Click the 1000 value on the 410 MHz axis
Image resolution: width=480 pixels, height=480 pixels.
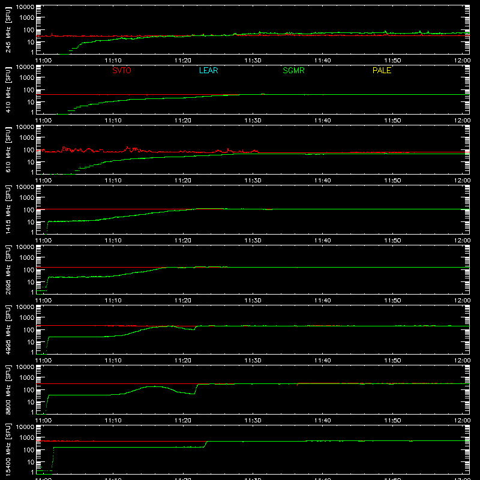point(27,77)
